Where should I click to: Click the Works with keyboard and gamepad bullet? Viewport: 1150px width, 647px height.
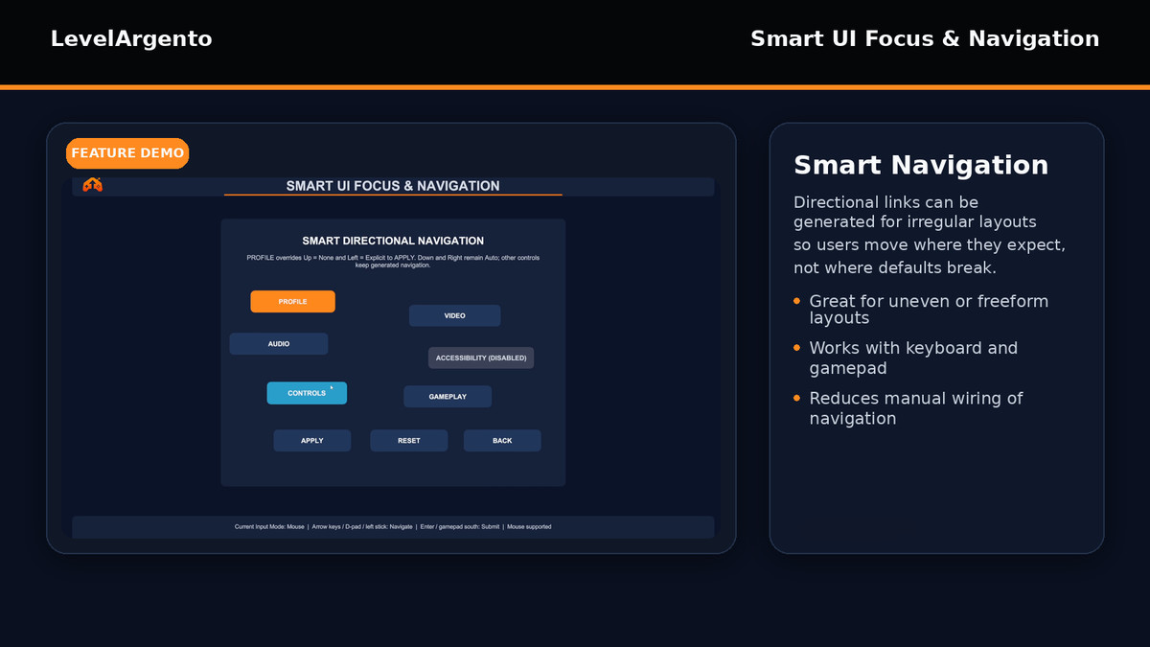point(913,358)
